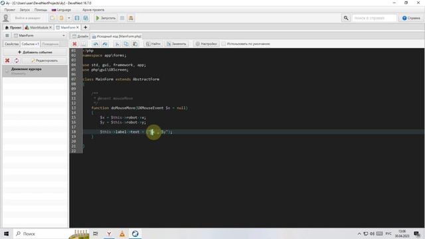Switch to the Проект tab

pos(13,27)
